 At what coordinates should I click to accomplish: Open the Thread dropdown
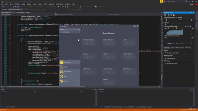[56, 9]
